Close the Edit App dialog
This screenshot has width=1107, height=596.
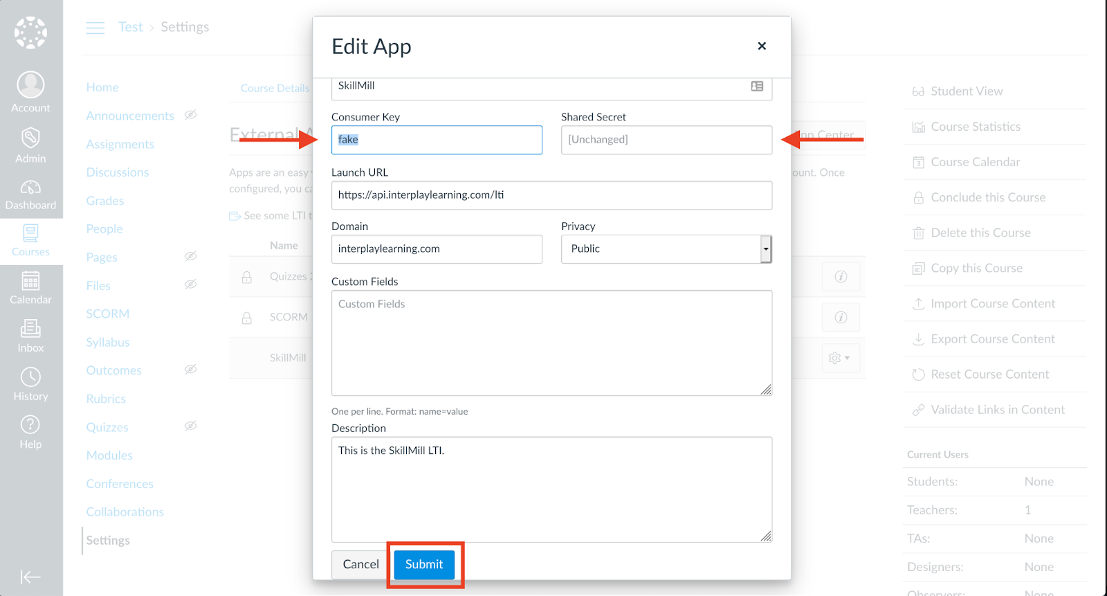(762, 46)
